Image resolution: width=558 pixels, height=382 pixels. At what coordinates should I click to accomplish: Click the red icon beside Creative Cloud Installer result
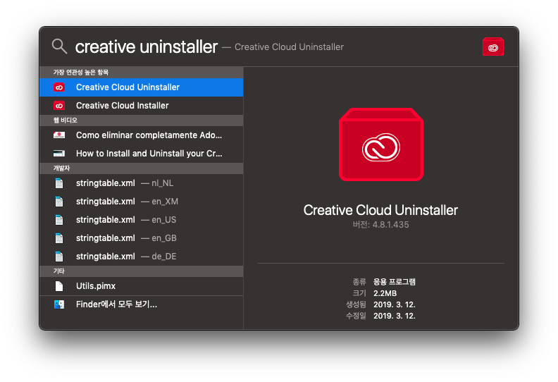tap(59, 106)
